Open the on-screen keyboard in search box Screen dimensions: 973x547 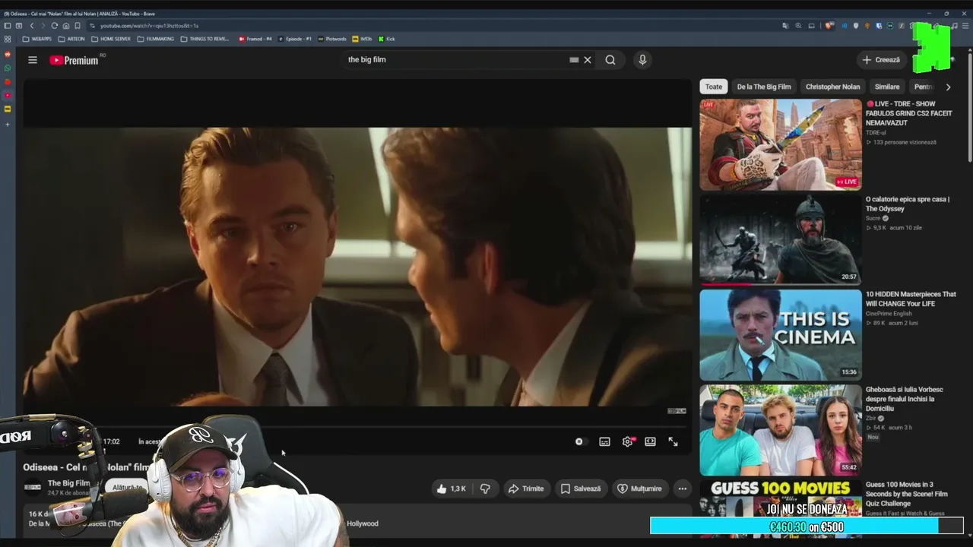click(574, 60)
